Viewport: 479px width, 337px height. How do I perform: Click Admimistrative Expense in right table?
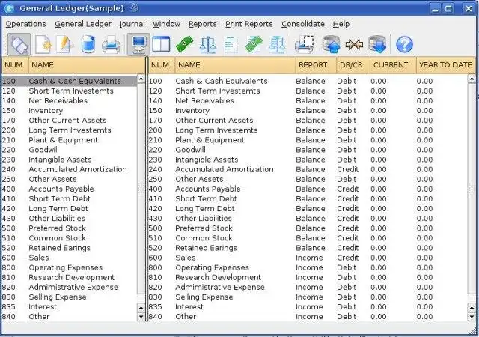tap(220, 287)
